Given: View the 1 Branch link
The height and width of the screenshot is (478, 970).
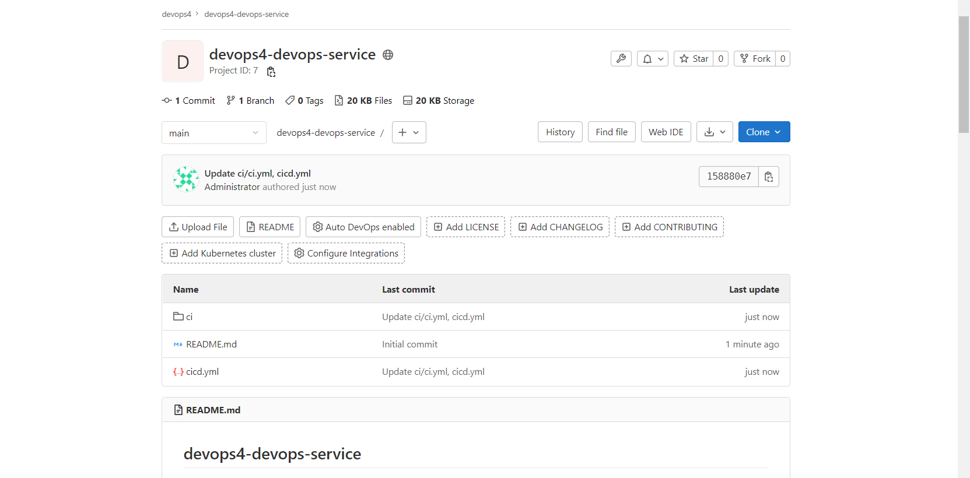Looking at the screenshot, I should point(250,101).
